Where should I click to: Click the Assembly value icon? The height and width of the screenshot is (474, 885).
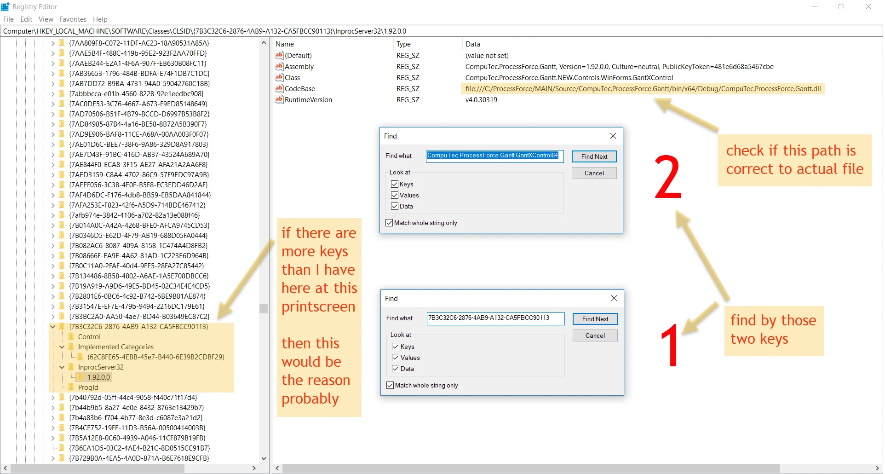(x=279, y=66)
